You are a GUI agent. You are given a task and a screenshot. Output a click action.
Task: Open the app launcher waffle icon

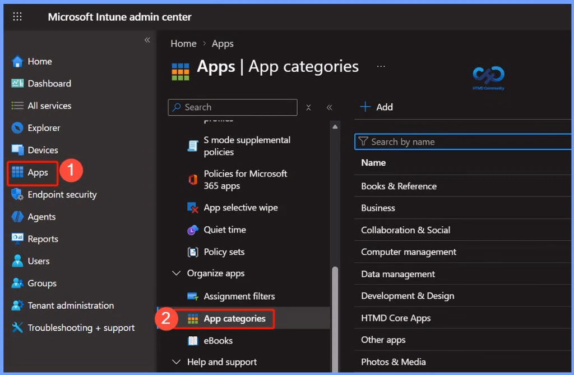coord(17,16)
